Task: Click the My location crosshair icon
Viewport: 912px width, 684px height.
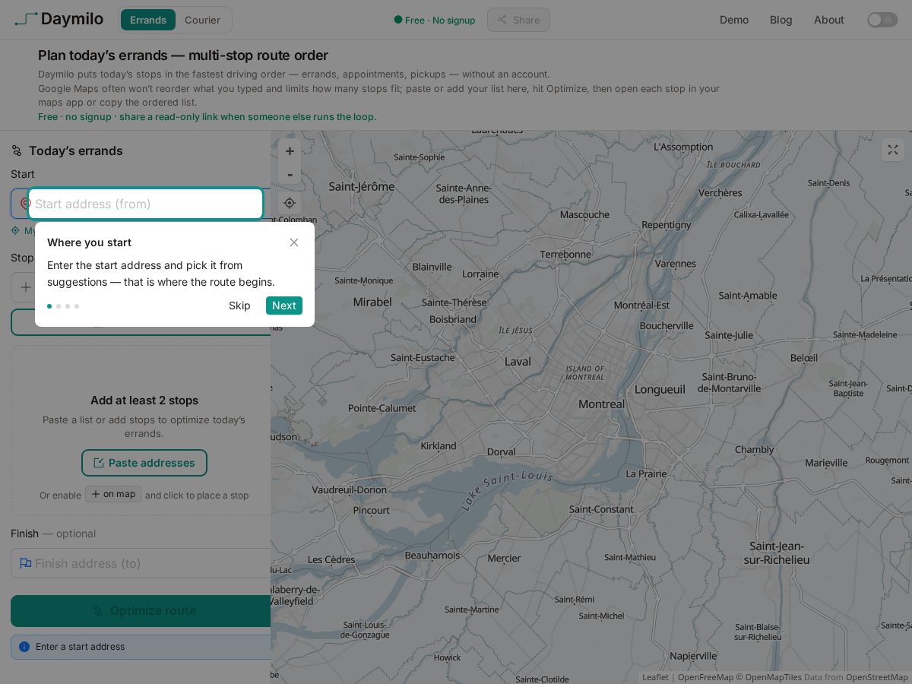Action: pos(15,230)
